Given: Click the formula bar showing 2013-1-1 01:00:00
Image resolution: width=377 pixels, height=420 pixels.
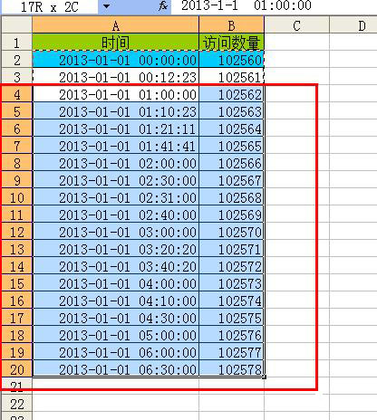Looking at the screenshot, I should tap(274, 6).
